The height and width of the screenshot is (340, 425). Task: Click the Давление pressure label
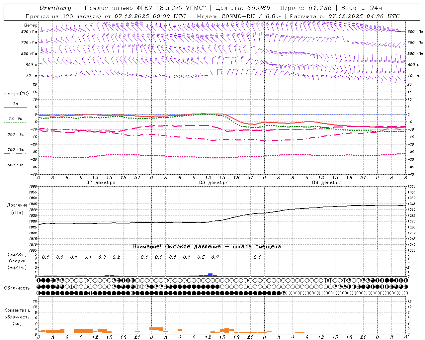(17, 205)
